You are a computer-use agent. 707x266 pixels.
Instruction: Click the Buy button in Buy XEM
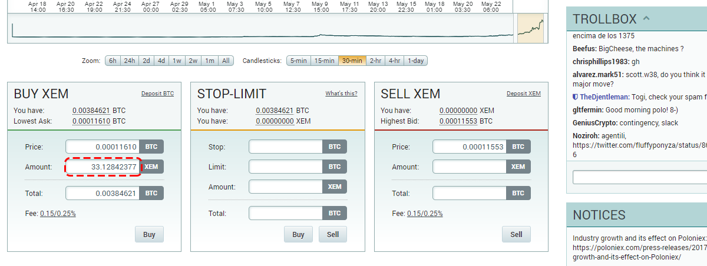[x=149, y=234]
